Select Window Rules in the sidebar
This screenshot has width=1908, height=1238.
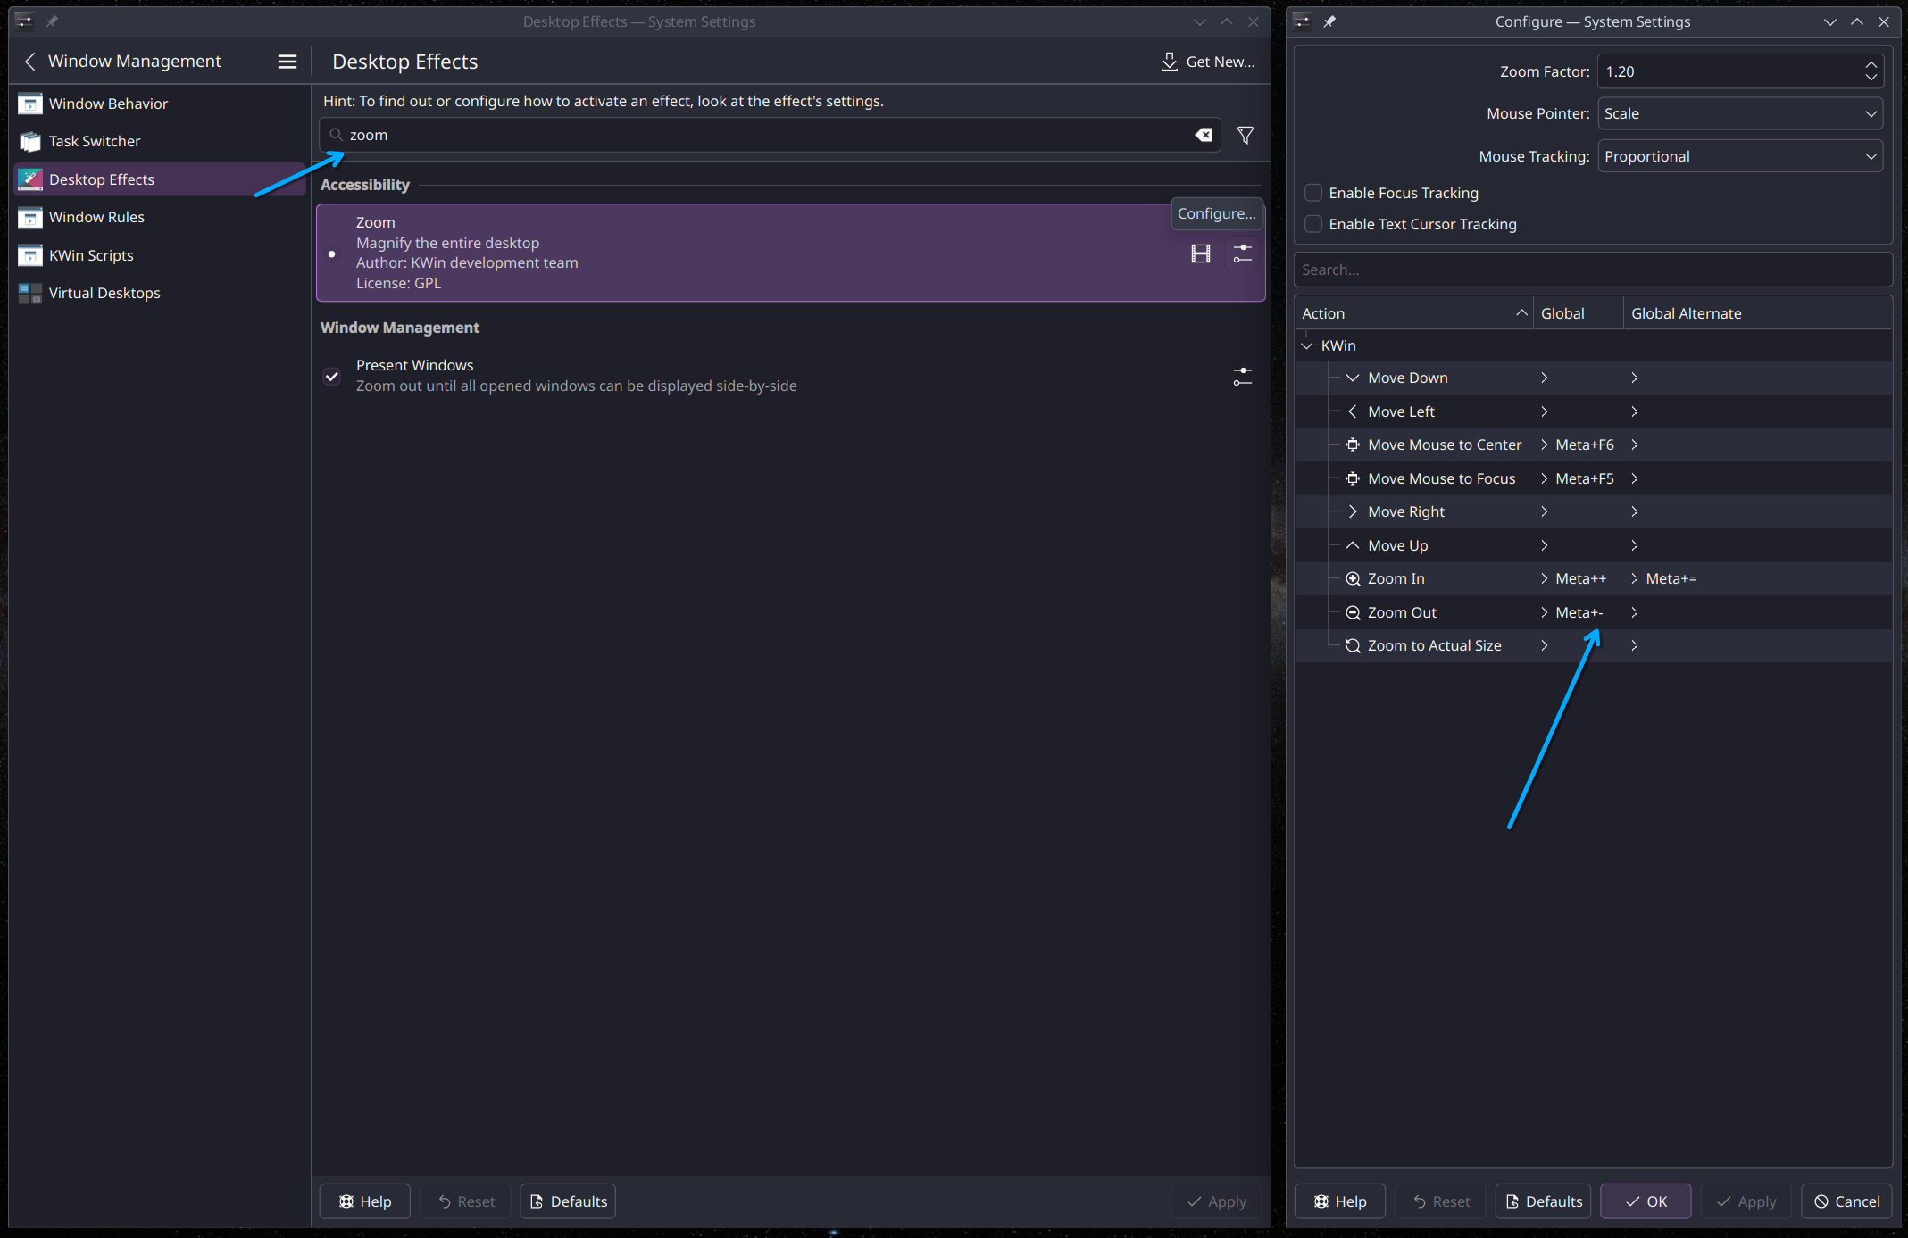point(96,217)
